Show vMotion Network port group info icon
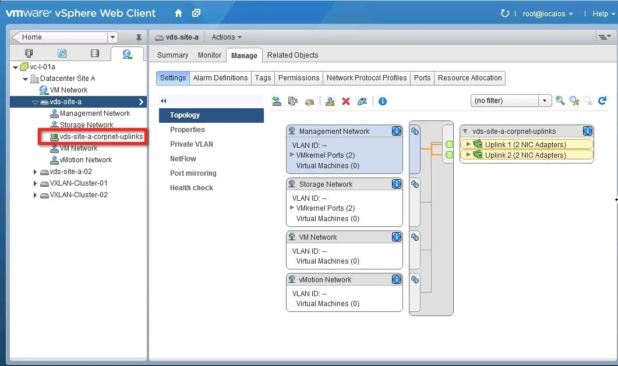 pyautogui.click(x=397, y=279)
